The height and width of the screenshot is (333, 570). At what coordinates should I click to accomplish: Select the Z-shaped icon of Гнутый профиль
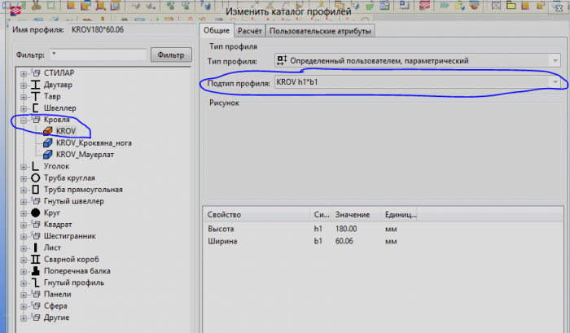point(35,283)
